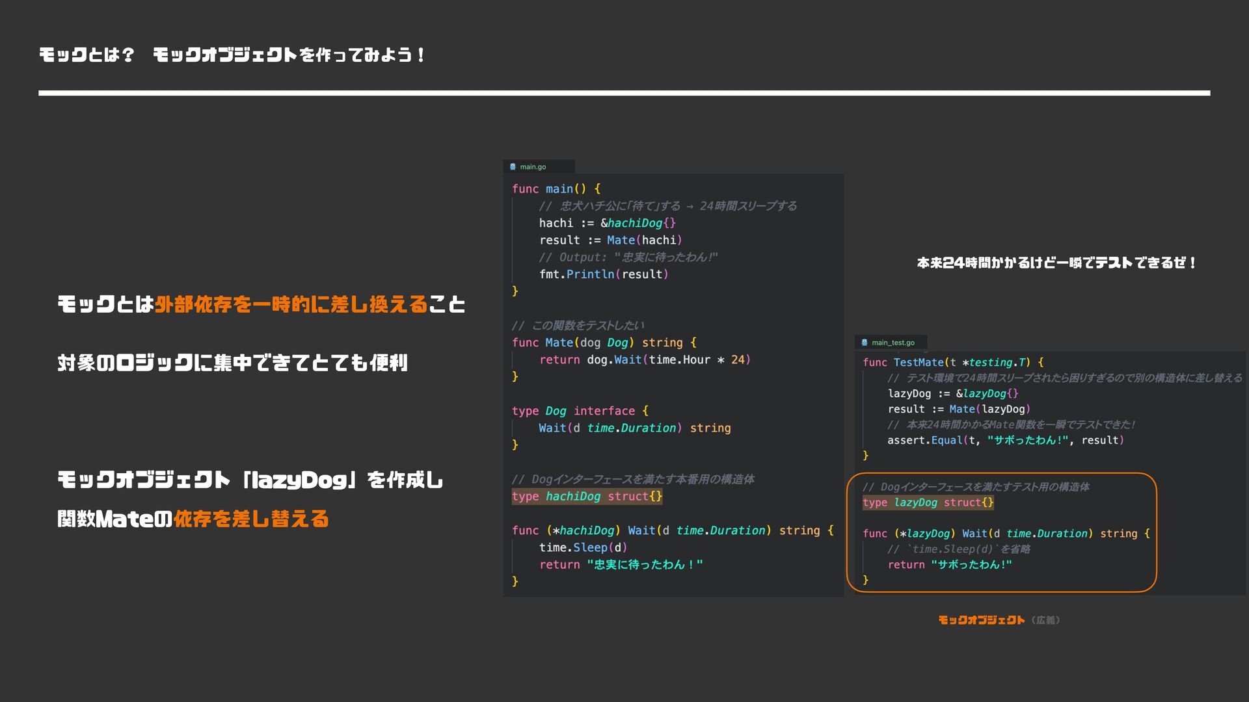The height and width of the screenshot is (702, 1249).
Task: Click 'return dog.Wait(time.Hour * 24)' line
Action: [644, 360]
